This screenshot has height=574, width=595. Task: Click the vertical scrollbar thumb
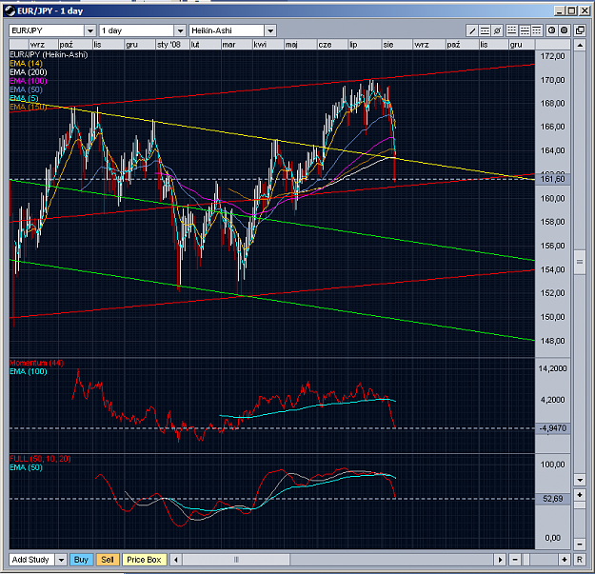(580, 262)
